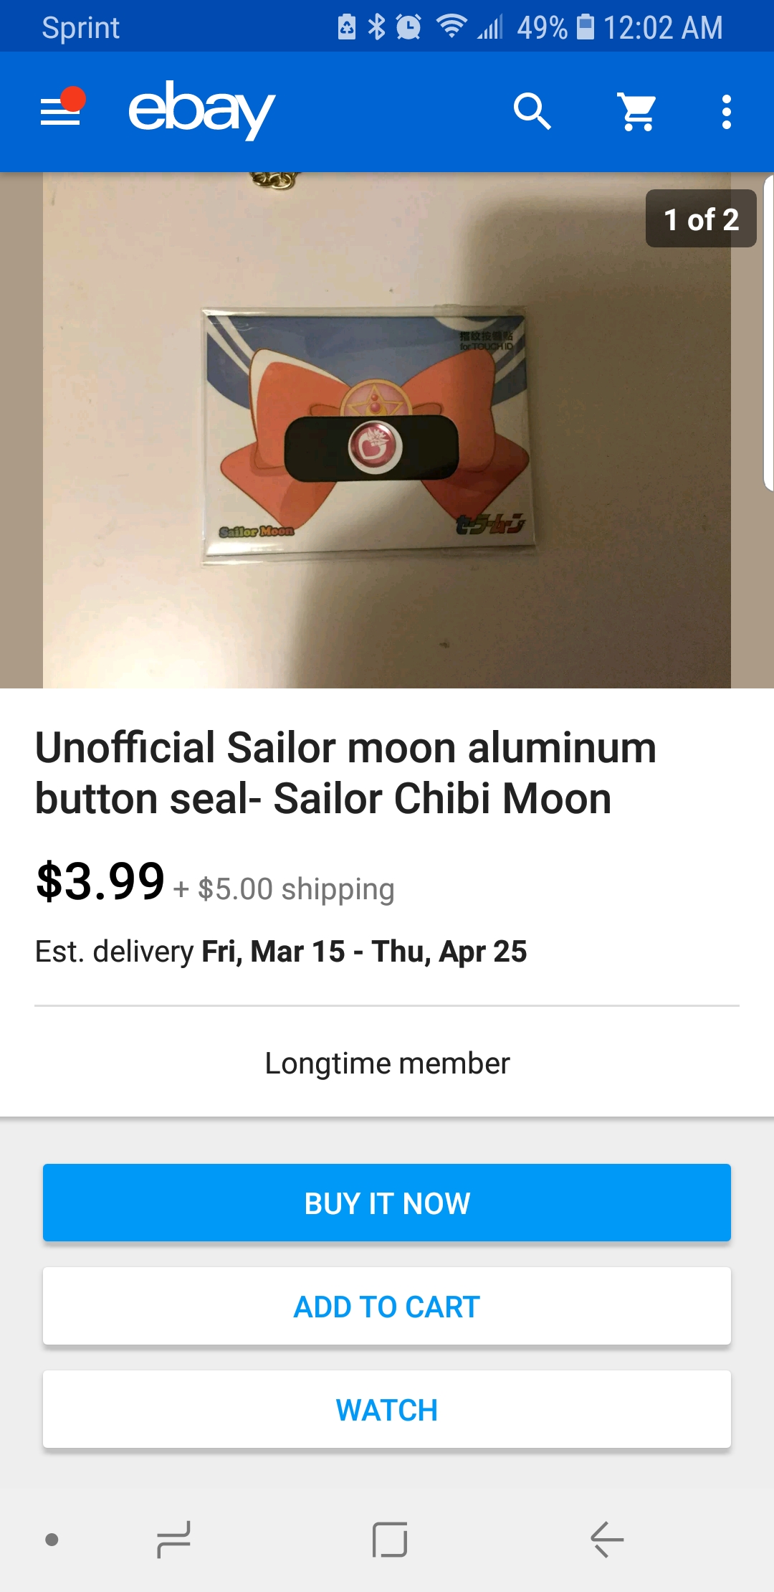
Task: Open the three-dot overflow menu
Action: 727,112
